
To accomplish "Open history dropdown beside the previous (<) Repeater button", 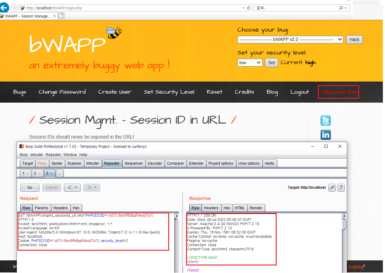I will (x=76, y=188).
